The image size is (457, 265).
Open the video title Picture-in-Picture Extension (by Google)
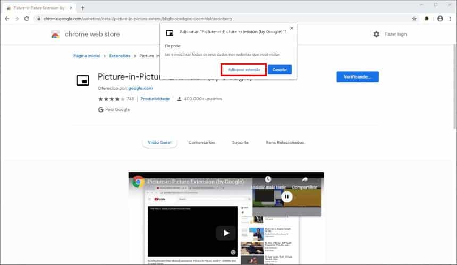coord(196,182)
